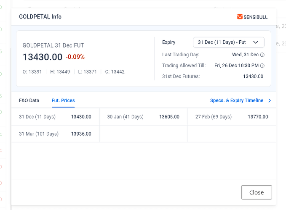The width and height of the screenshot is (286, 210).
Task: Select the 30 Jan (41 Days) futures cell
Action: 143,117
